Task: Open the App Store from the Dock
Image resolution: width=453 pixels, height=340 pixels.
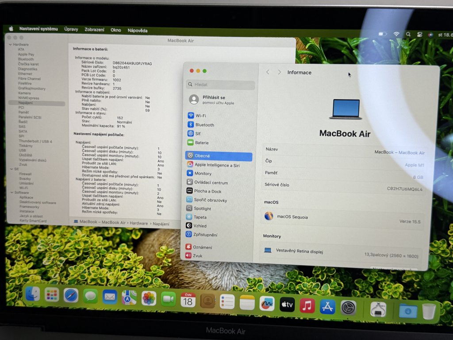Action: 327,307
